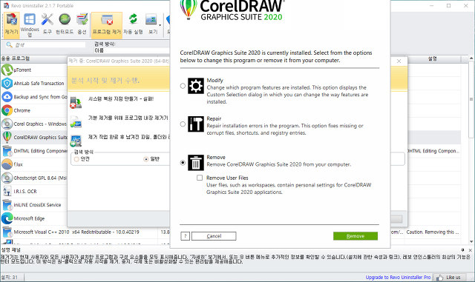
Task: Click the leftover scan step icon
Action: pos(76,141)
